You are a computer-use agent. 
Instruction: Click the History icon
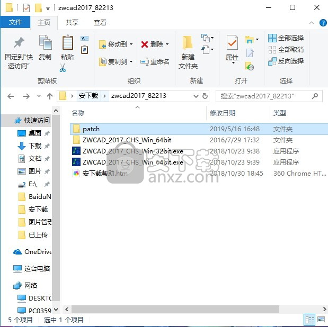coord(250,66)
